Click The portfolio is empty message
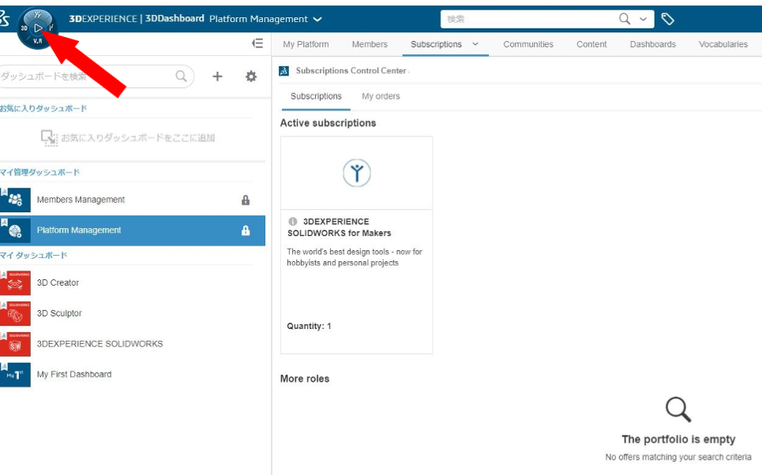The width and height of the screenshot is (762, 475). coord(678,439)
